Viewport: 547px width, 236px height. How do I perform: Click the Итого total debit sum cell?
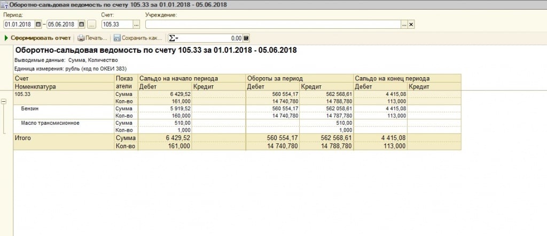[x=165, y=137]
